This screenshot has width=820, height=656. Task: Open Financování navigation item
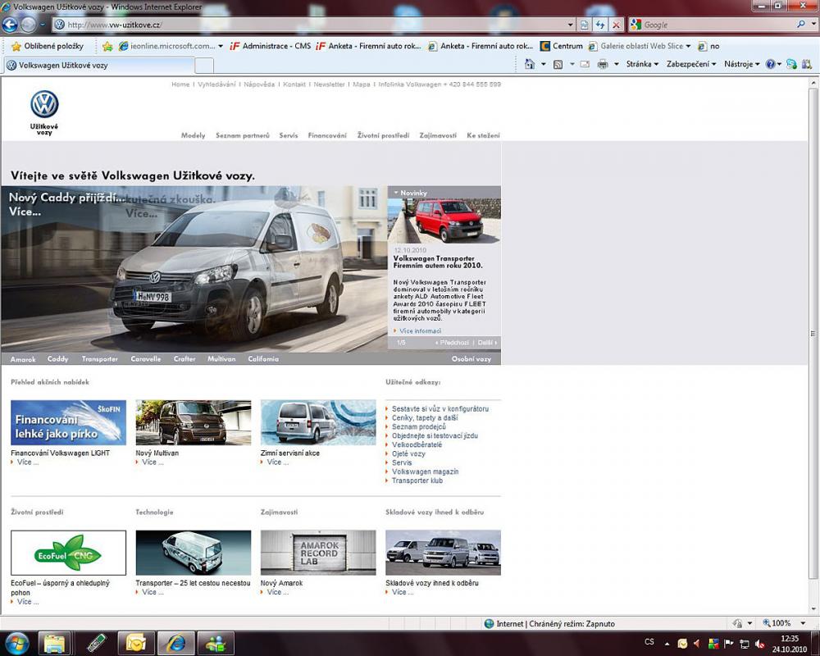(x=327, y=135)
